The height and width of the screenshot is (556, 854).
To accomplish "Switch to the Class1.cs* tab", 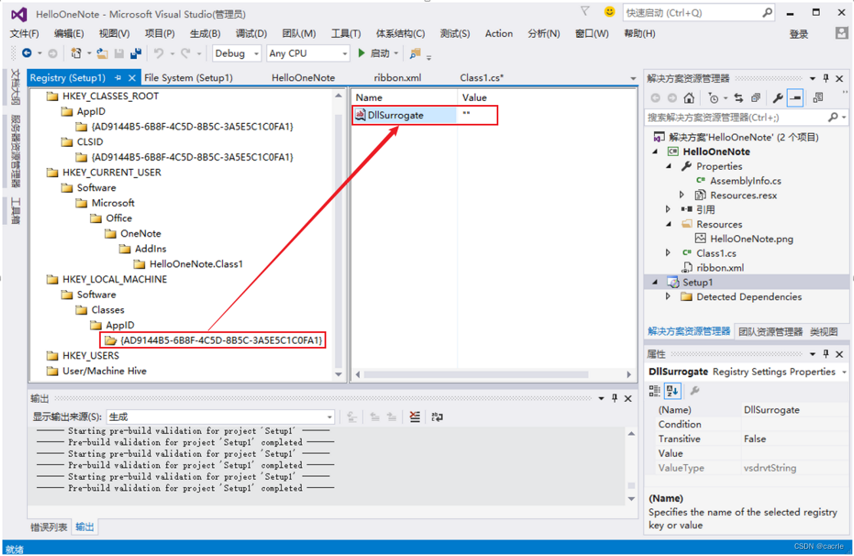I will coord(482,77).
